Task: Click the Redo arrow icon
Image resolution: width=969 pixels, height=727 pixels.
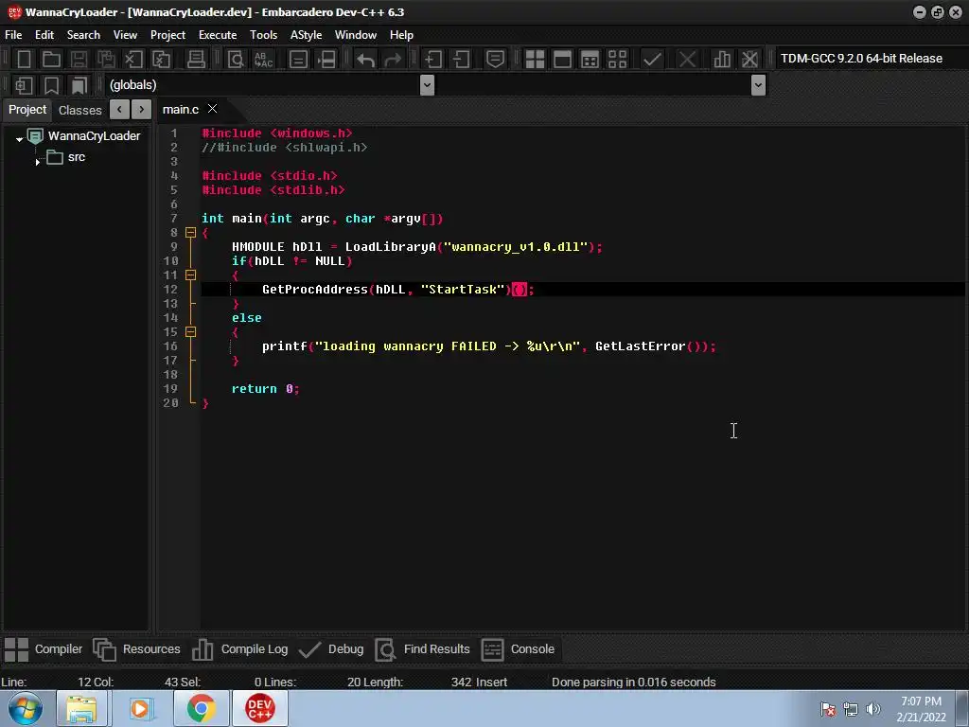Action: [393, 60]
